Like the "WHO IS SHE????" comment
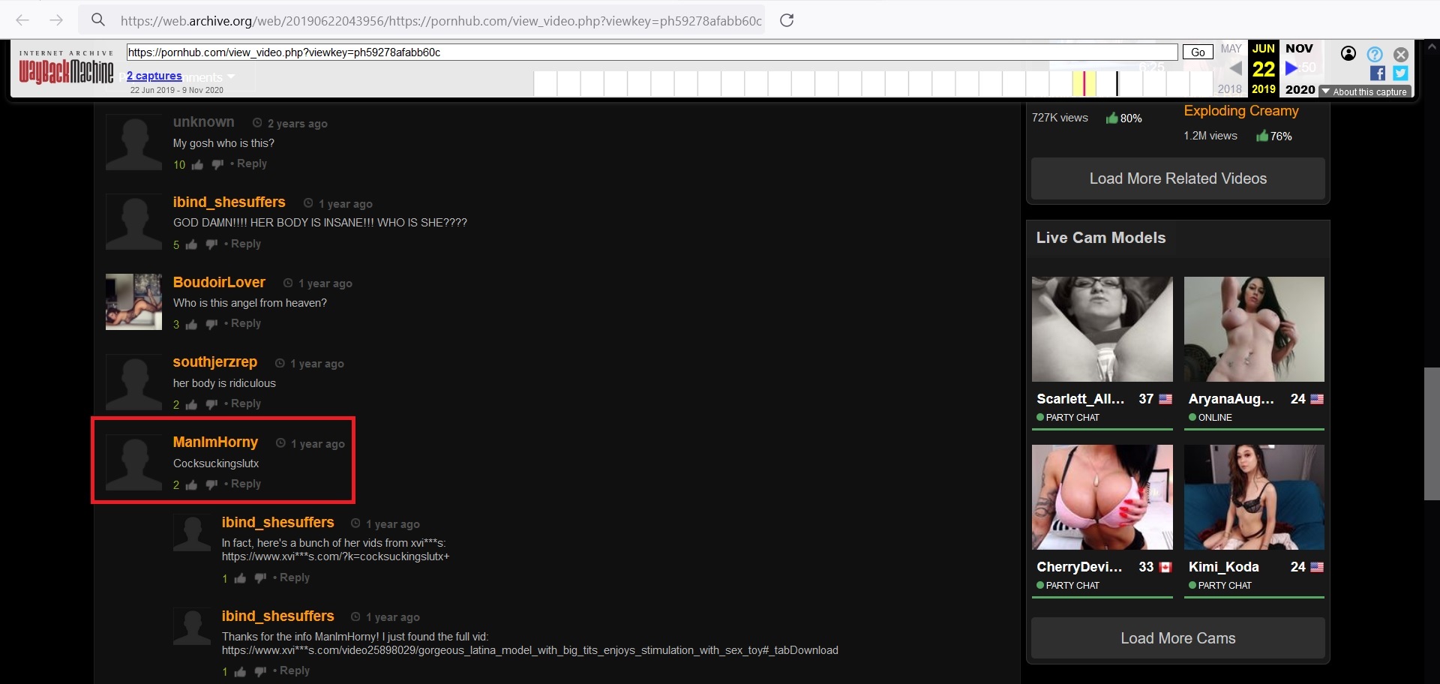Screen dimensions: 1440x684 tap(191, 244)
